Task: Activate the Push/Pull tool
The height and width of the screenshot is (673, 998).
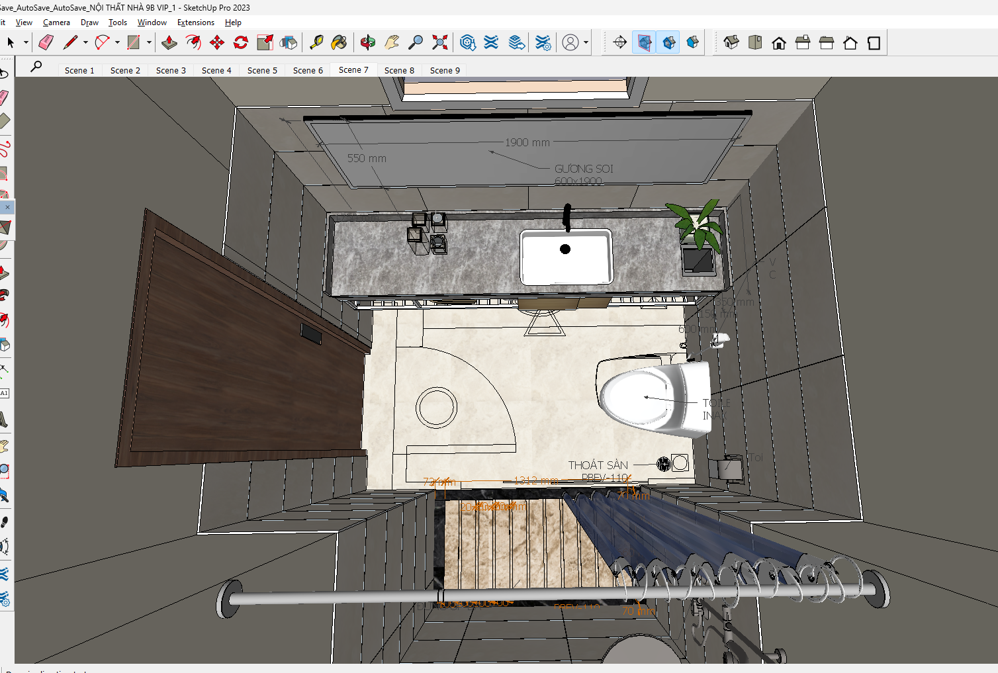Action: (169, 42)
